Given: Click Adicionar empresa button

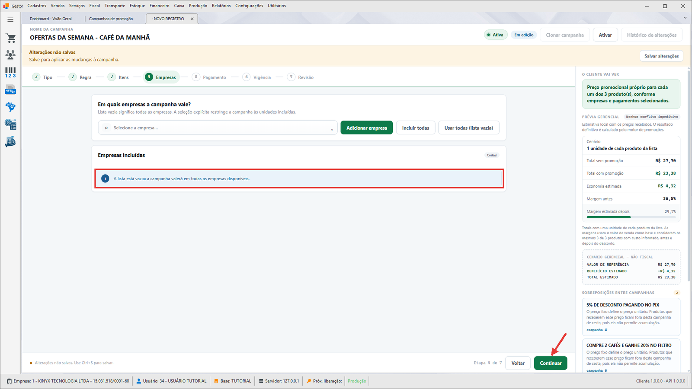Looking at the screenshot, I should (367, 128).
